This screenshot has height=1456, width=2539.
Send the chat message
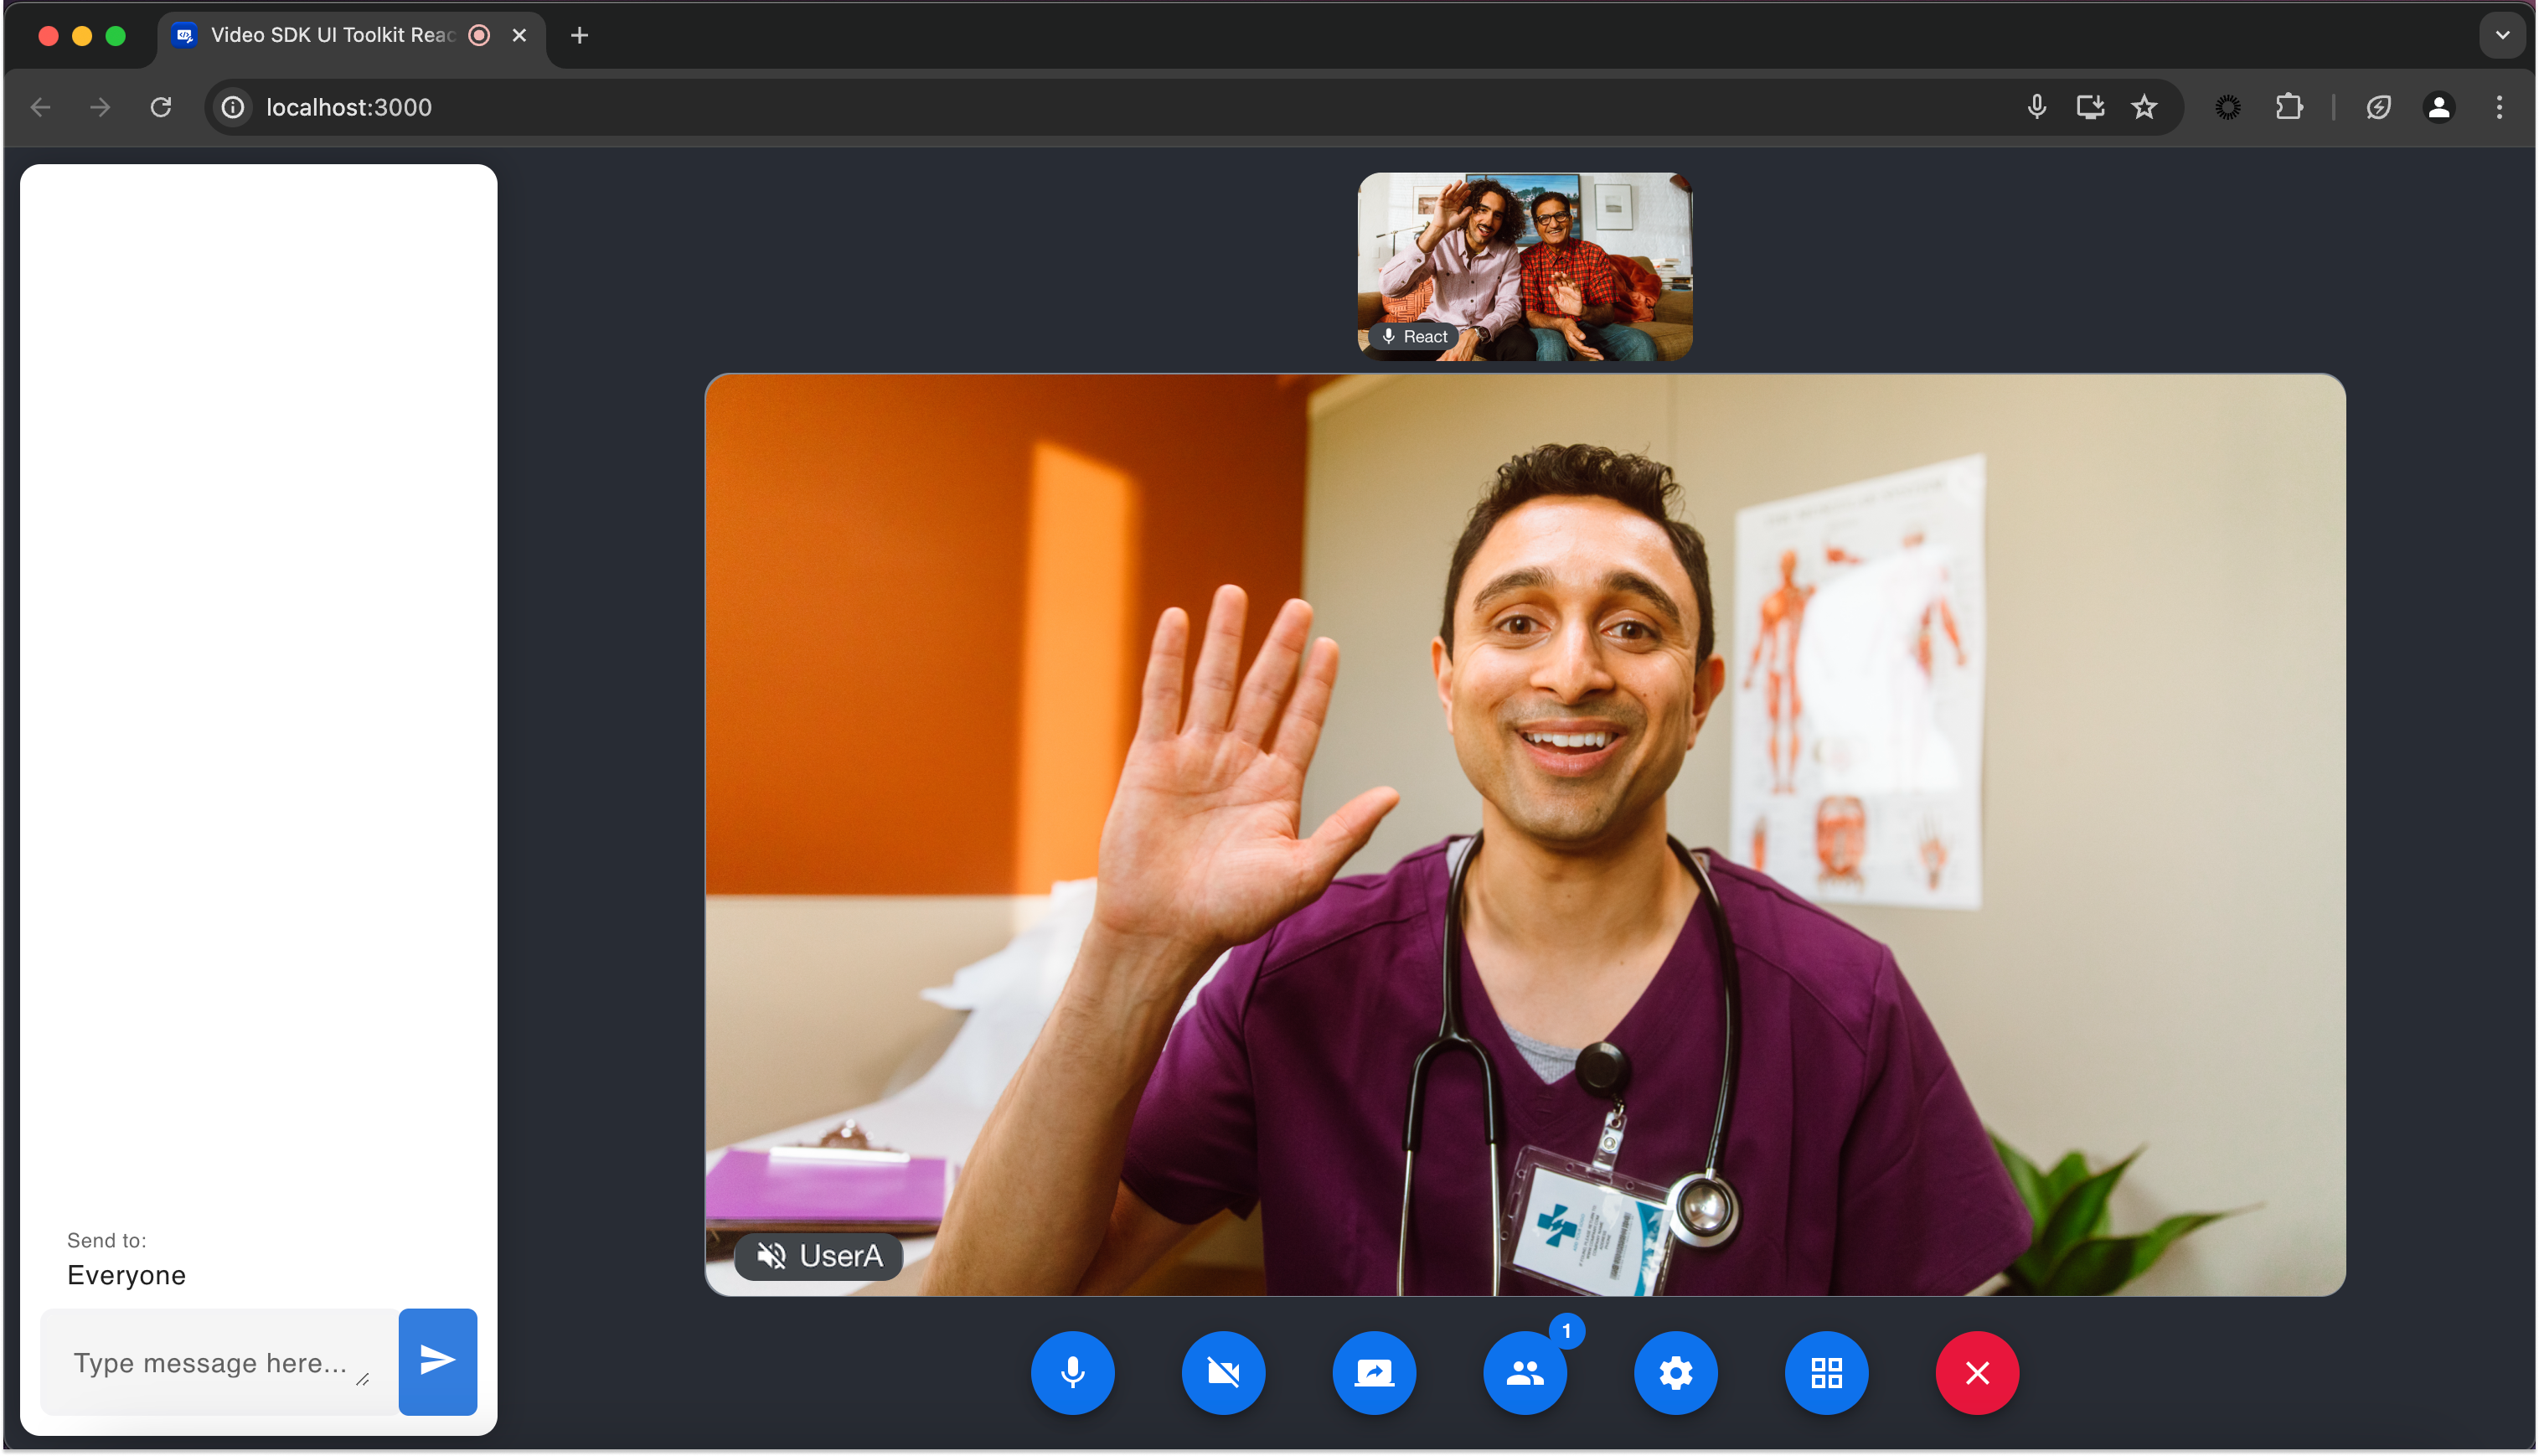click(436, 1361)
